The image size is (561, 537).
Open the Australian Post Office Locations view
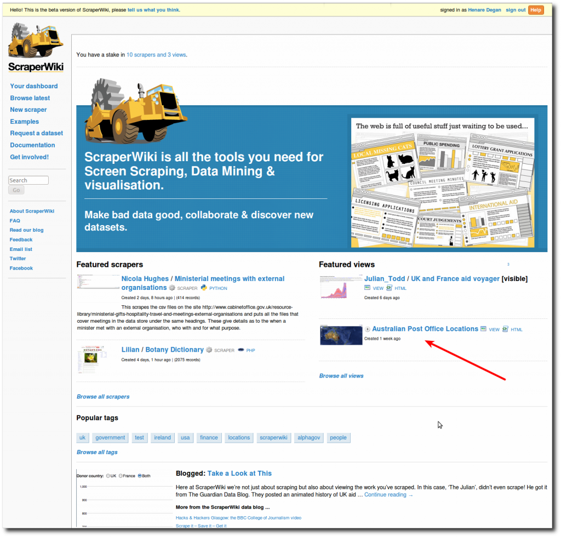coord(425,329)
